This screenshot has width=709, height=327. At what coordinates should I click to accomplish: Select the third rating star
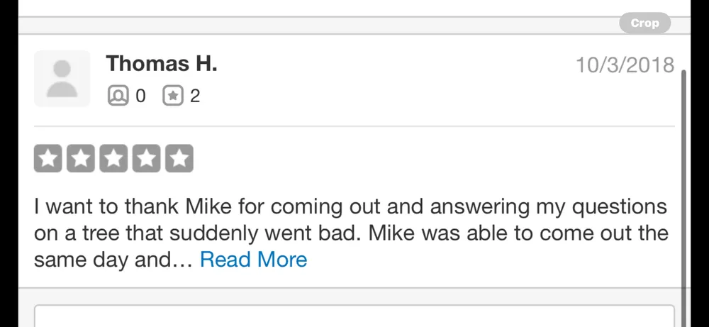coord(113,159)
